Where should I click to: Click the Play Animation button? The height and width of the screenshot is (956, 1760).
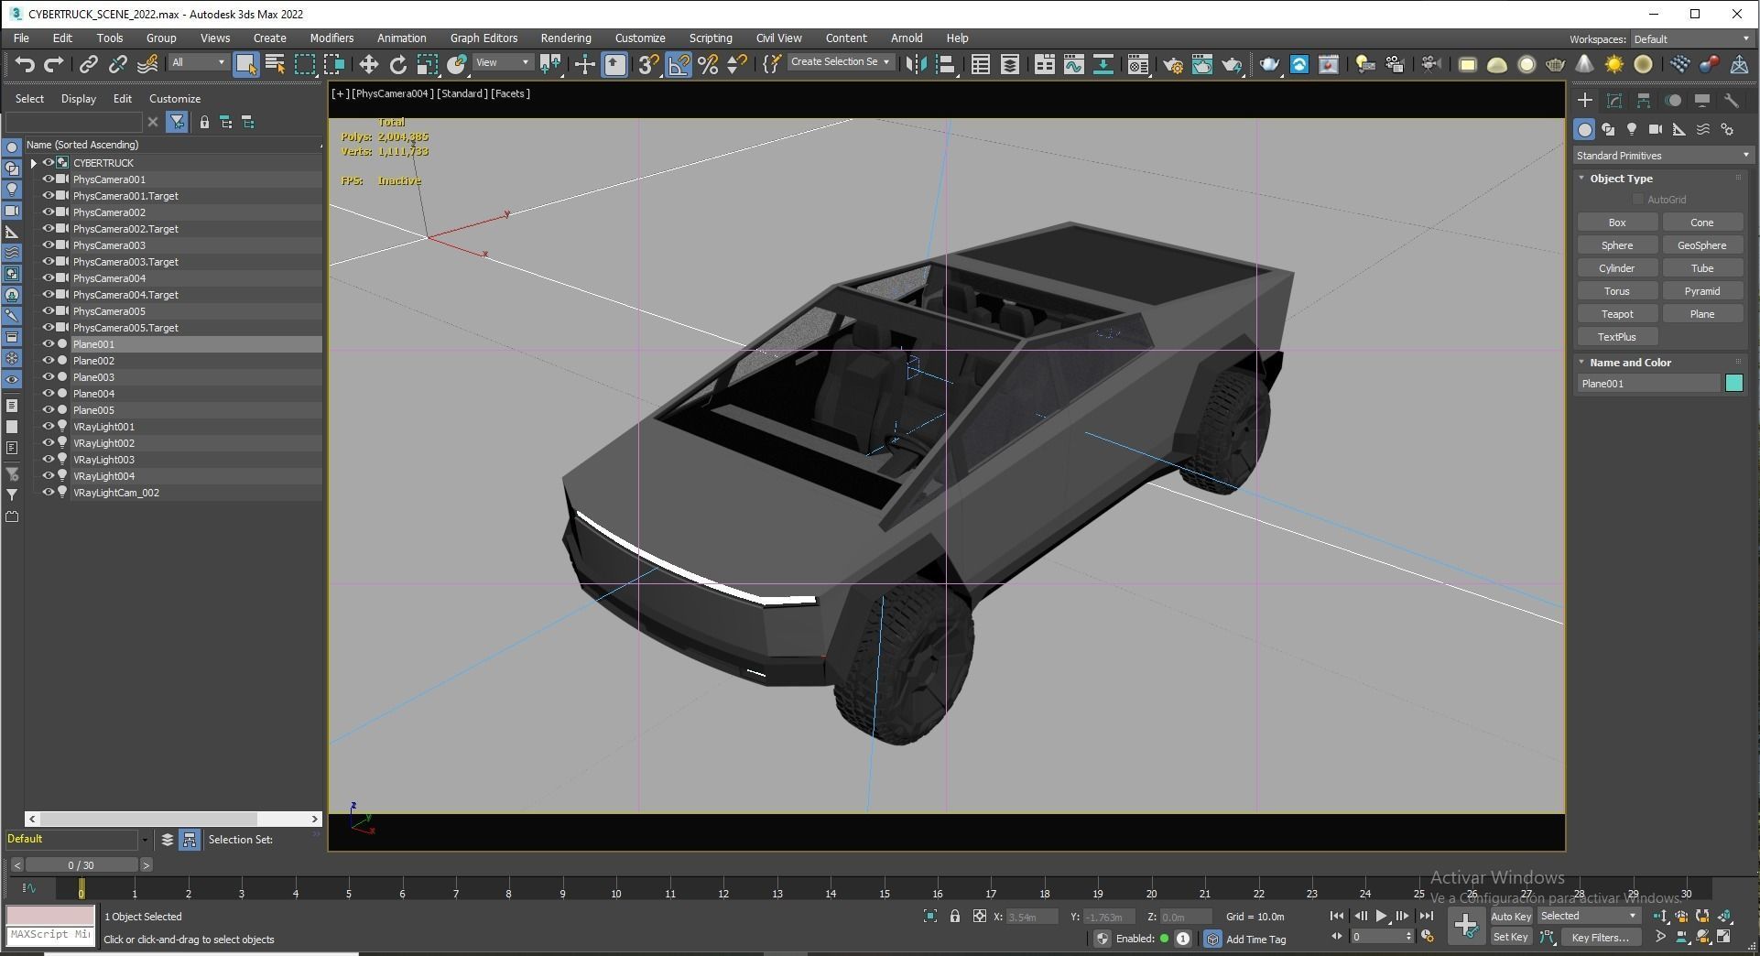coord(1381,916)
